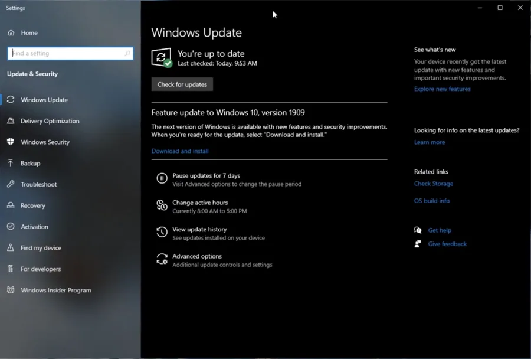Click the clock icon for Change active hours
This screenshot has height=359, width=531.
point(162,205)
